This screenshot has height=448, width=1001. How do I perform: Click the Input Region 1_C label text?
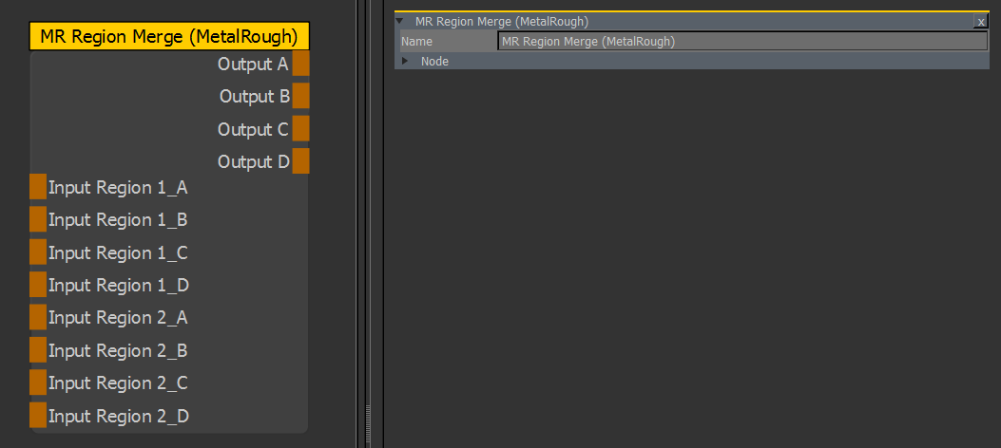click(x=118, y=253)
